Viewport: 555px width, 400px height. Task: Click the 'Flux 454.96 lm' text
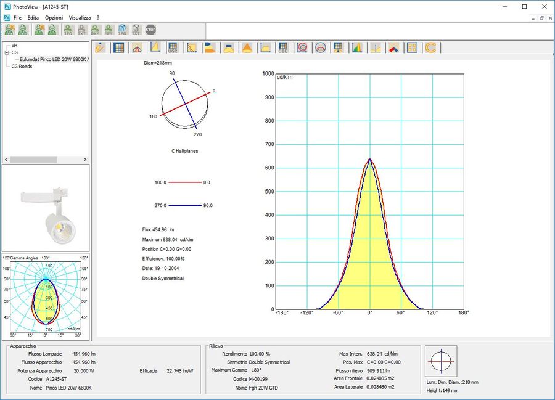[x=158, y=229]
